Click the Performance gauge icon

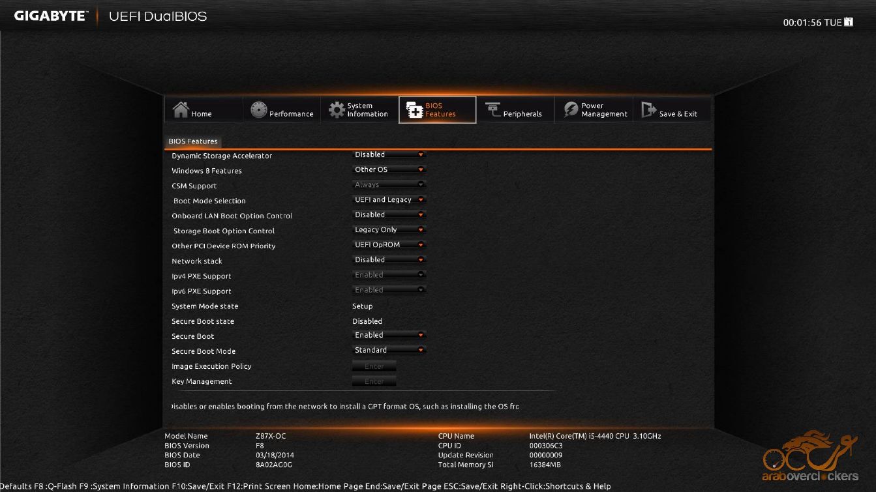[x=258, y=110]
